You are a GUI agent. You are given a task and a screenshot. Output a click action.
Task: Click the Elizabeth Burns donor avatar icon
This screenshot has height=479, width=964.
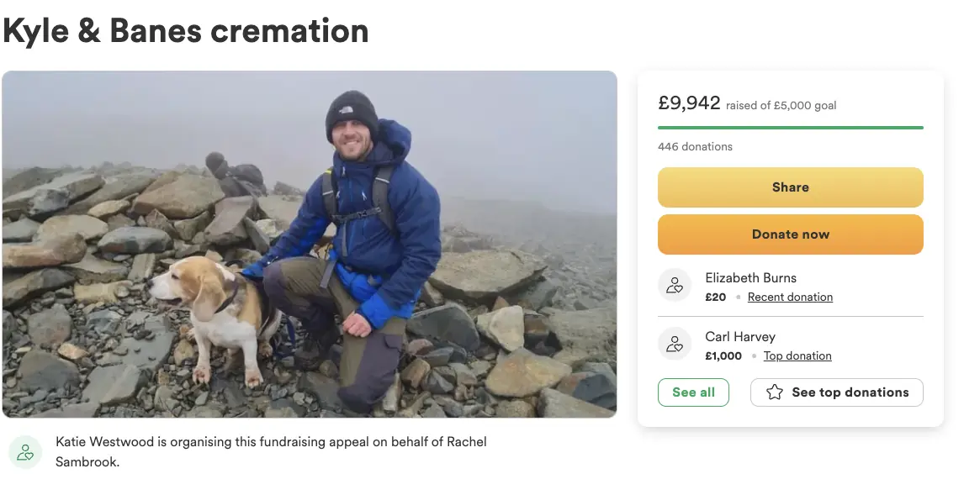coord(675,286)
